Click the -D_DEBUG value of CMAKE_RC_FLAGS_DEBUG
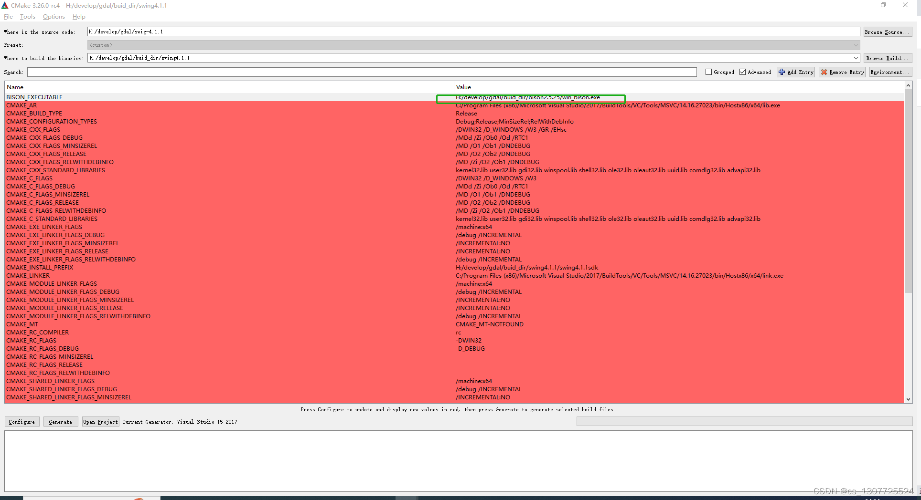The width and height of the screenshot is (921, 500). [x=471, y=349]
